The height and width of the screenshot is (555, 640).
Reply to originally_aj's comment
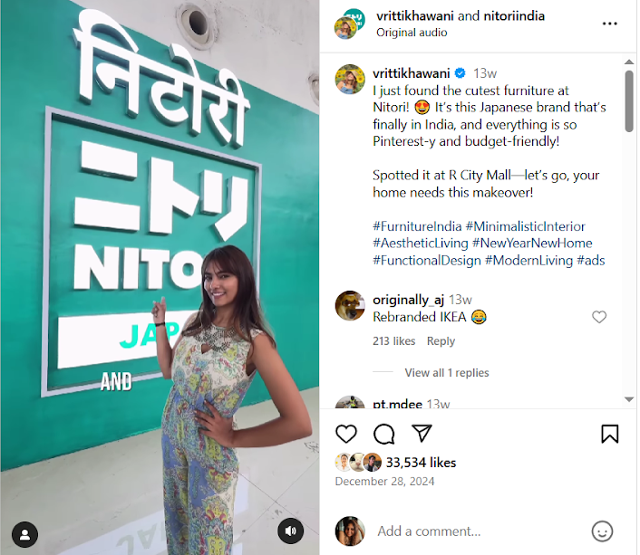coord(441,341)
